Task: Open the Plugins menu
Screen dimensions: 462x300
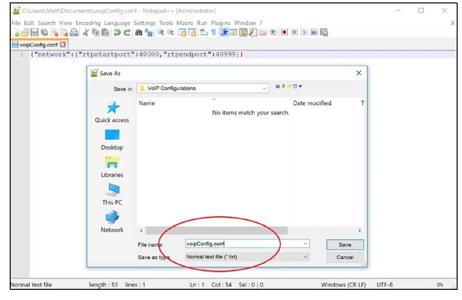Action: click(x=221, y=23)
